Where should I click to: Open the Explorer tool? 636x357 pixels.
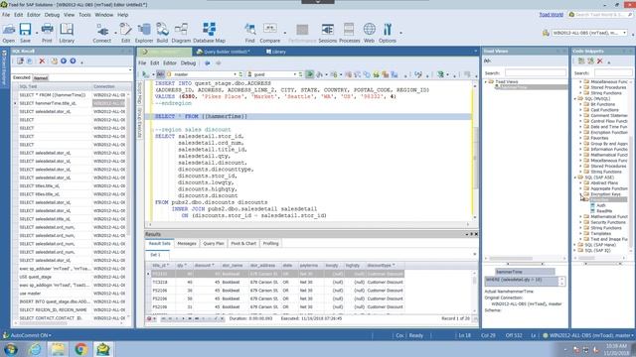143,33
